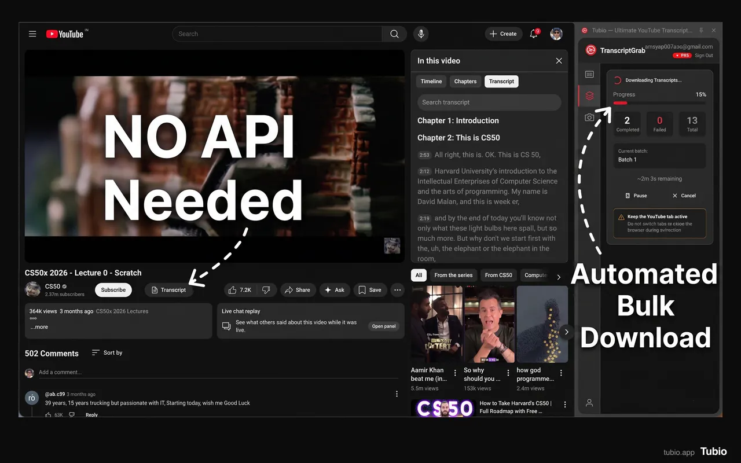Image resolution: width=741 pixels, height=463 pixels.
Task: Open the notifications bell
Action: [x=534, y=34]
